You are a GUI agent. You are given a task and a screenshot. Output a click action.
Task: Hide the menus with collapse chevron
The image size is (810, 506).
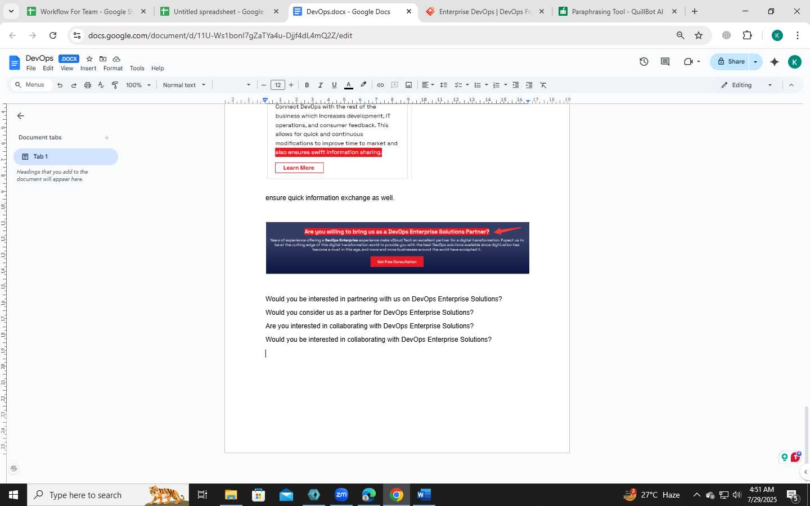791,85
